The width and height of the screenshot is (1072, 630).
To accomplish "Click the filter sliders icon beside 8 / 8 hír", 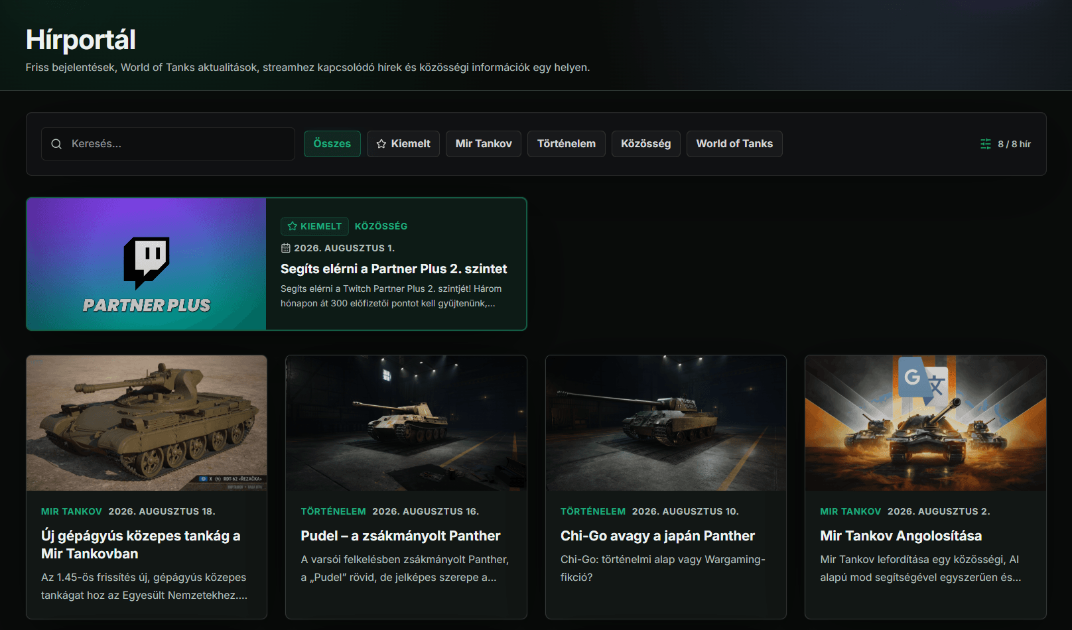I will tap(986, 144).
